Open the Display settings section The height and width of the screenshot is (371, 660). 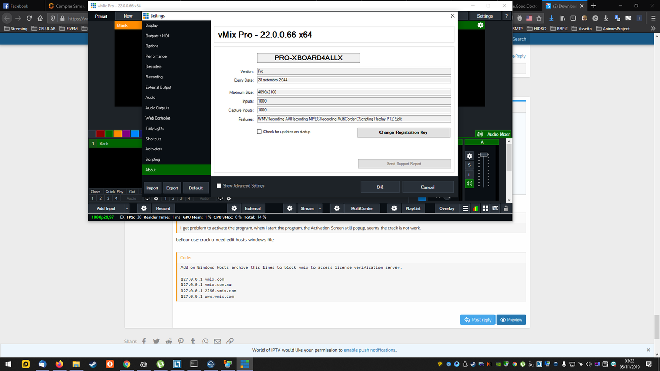[x=177, y=25]
